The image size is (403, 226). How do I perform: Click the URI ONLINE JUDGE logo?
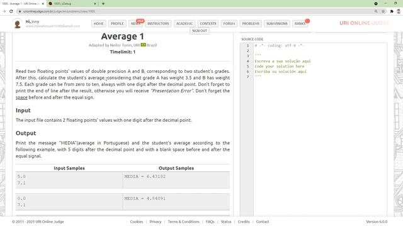(364, 23)
